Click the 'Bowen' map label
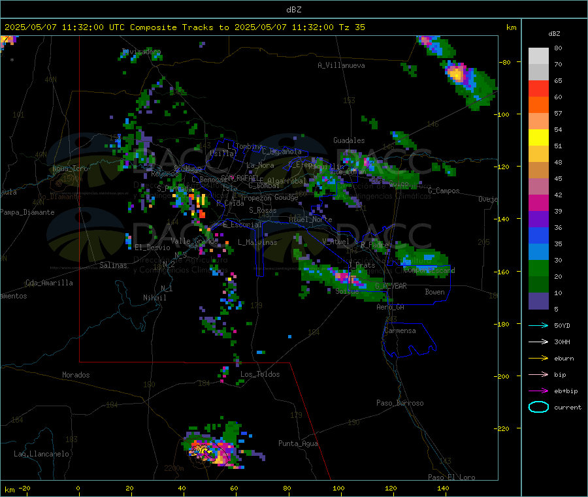Viewport: 588px width, 497px height. [434, 291]
